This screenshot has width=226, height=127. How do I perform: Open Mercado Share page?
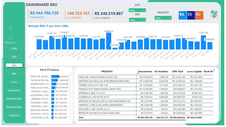pos(14,107)
